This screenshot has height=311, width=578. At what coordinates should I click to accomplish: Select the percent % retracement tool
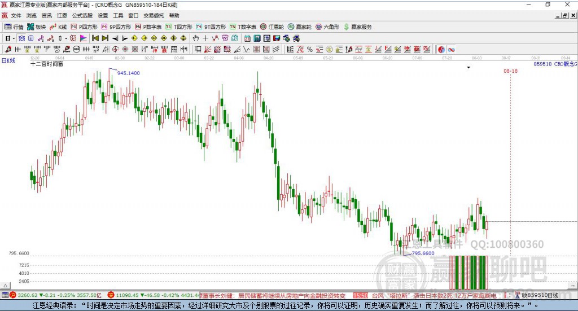(x=310, y=49)
